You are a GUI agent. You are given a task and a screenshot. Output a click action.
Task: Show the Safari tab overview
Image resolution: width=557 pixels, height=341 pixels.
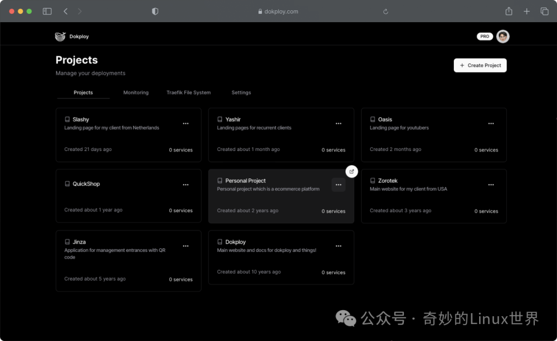[x=544, y=11]
